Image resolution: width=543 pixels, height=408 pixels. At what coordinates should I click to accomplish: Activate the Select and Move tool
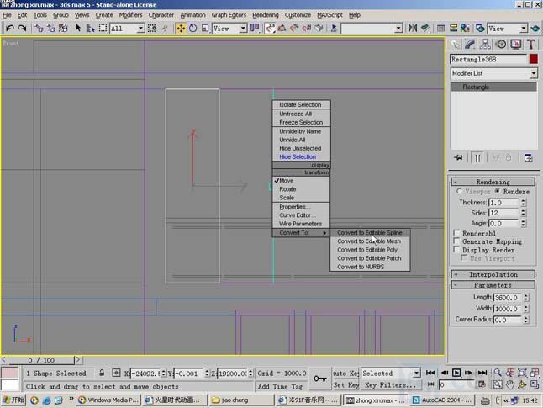(x=181, y=28)
